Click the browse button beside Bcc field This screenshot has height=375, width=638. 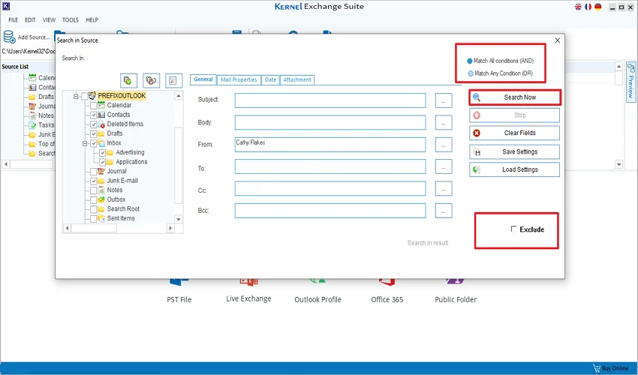point(444,211)
